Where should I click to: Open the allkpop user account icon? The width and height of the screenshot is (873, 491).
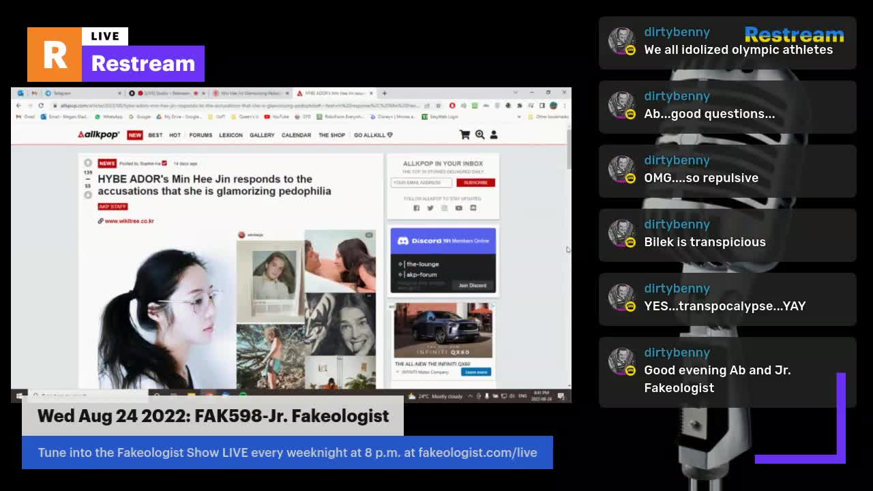click(x=494, y=135)
